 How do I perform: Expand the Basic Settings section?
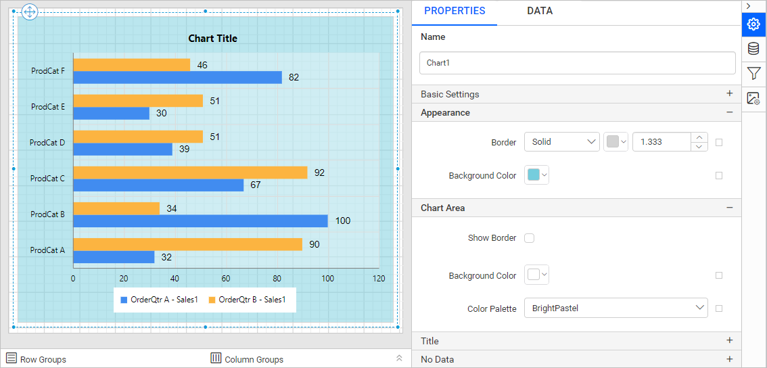729,94
